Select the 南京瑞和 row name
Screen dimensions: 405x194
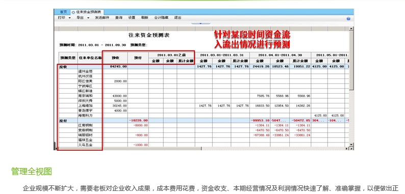coord(85,96)
